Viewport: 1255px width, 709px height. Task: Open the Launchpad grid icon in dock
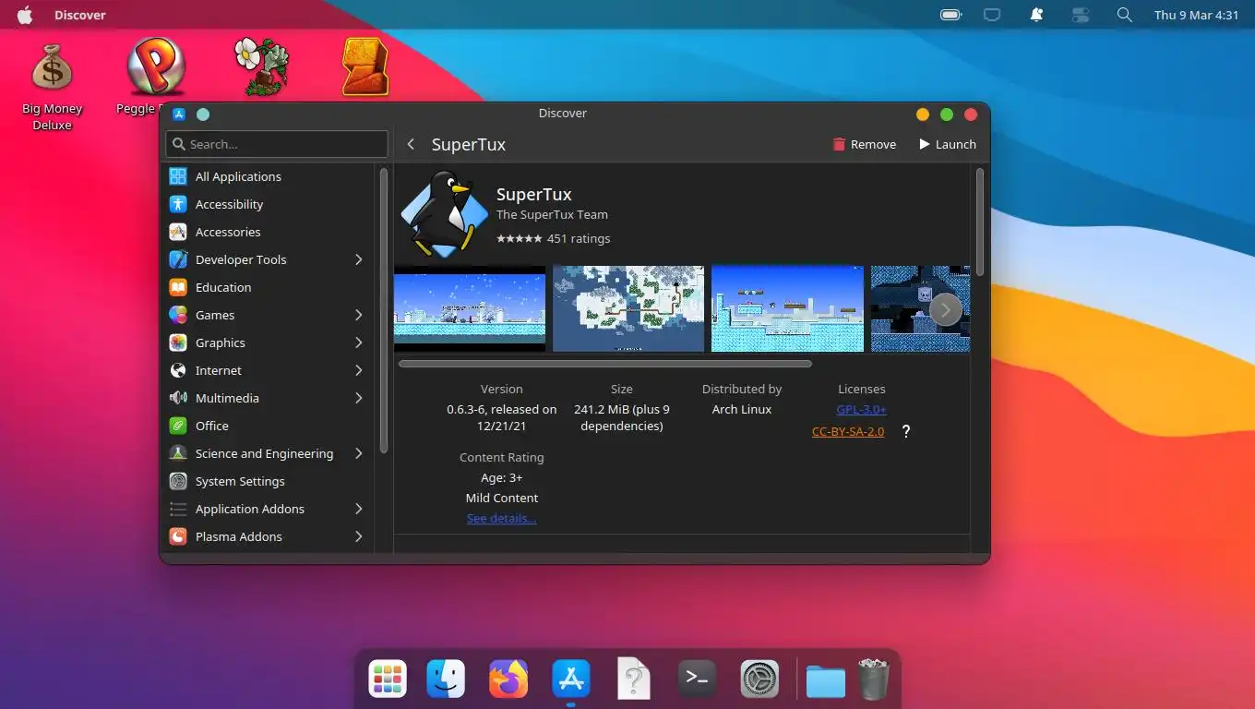pos(388,679)
